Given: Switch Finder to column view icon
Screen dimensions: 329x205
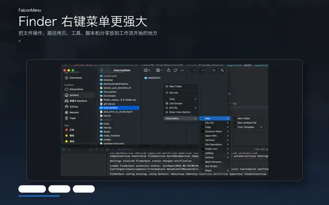Looking at the screenshot, I should click(x=146, y=70).
